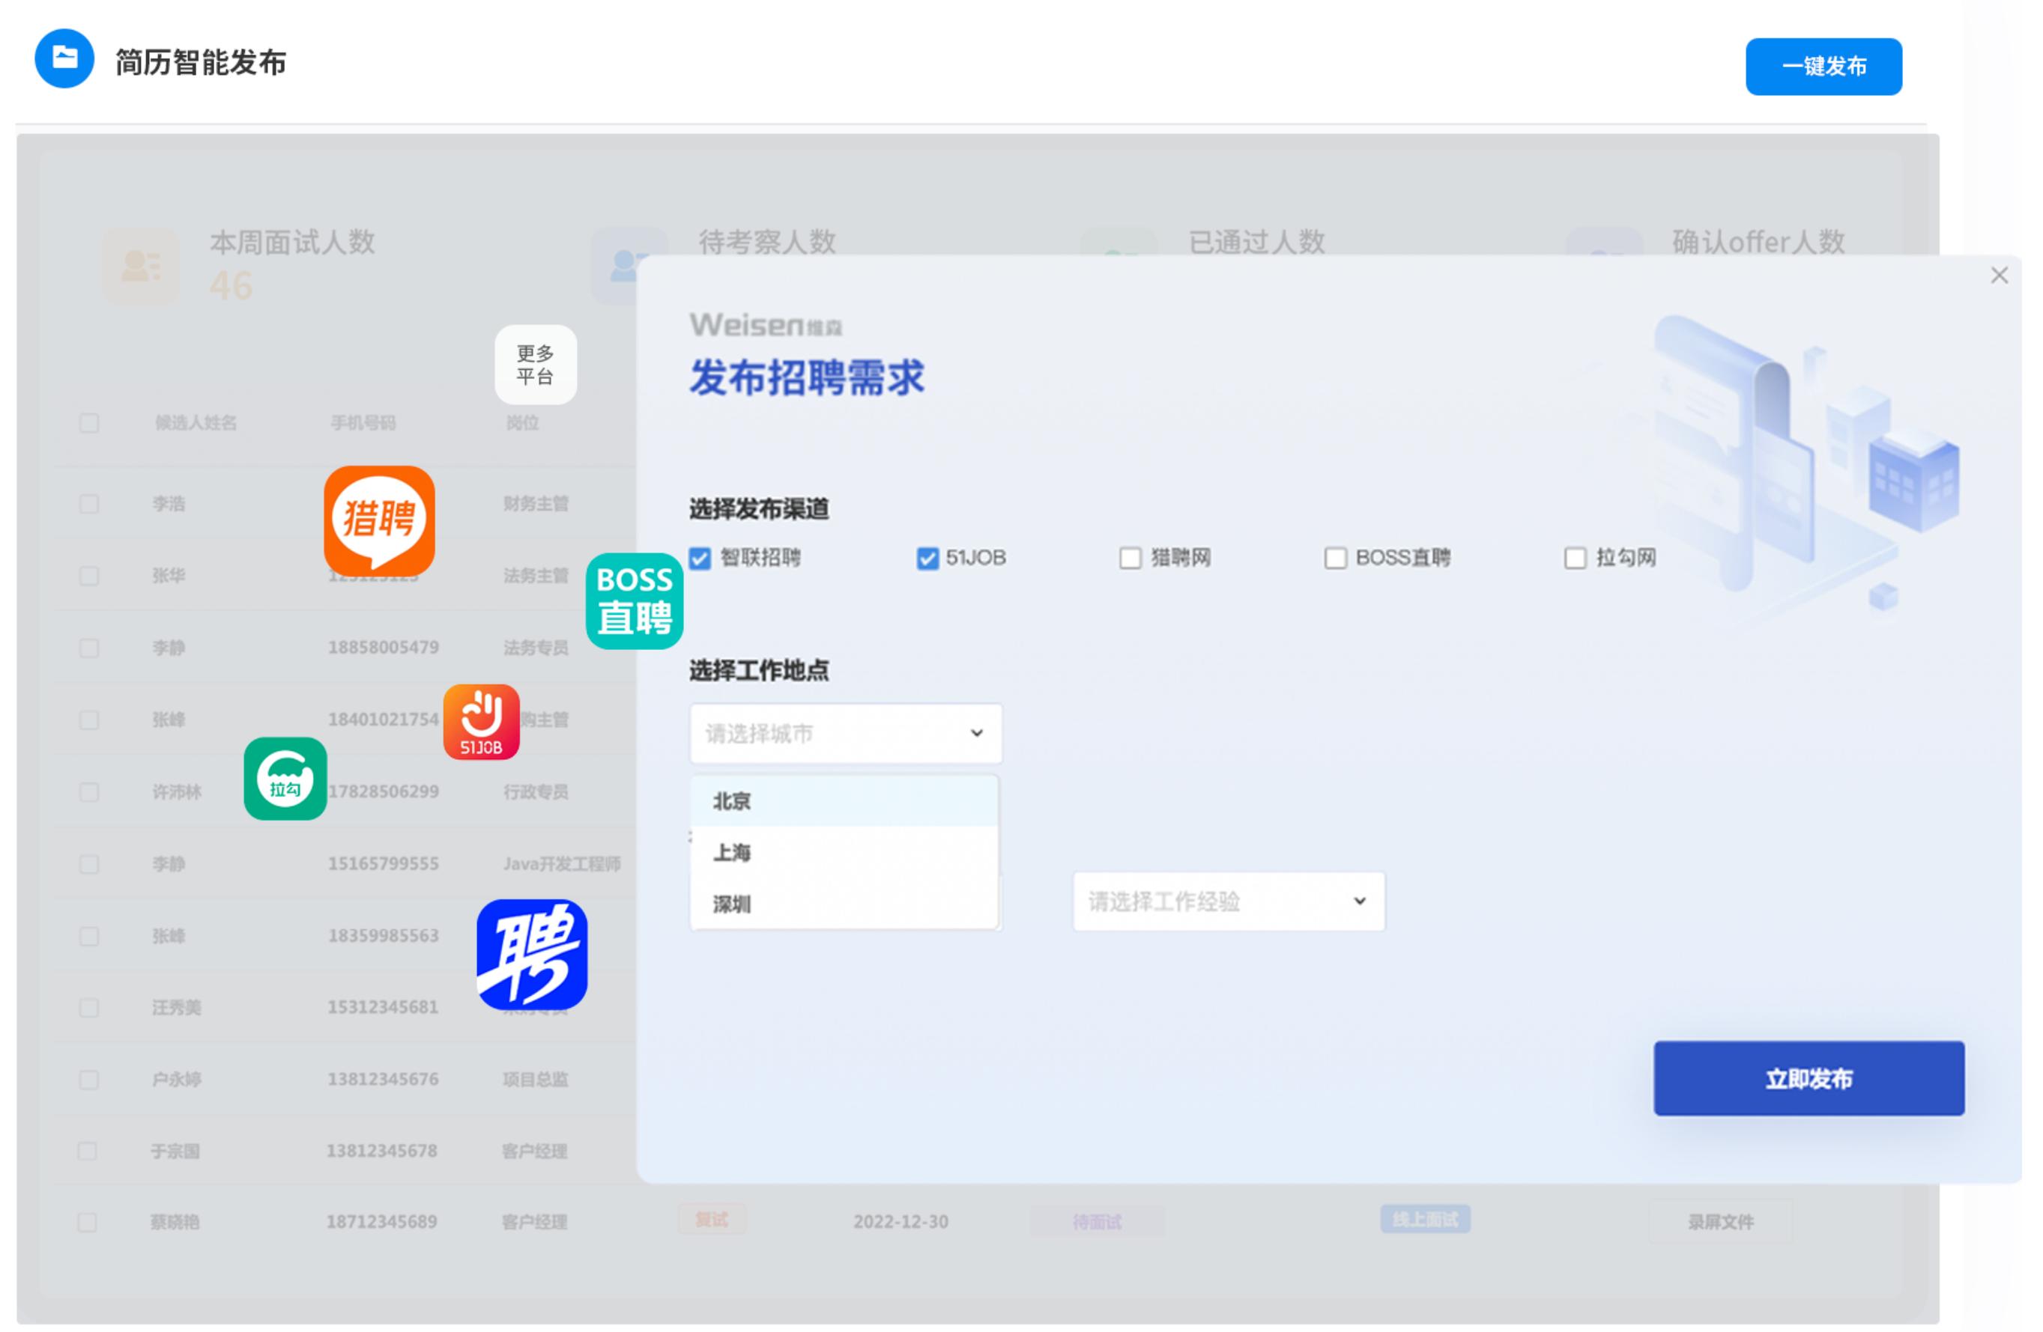Open the 请选择工作经验 dropdown
The height and width of the screenshot is (1332, 2043).
tap(1227, 901)
